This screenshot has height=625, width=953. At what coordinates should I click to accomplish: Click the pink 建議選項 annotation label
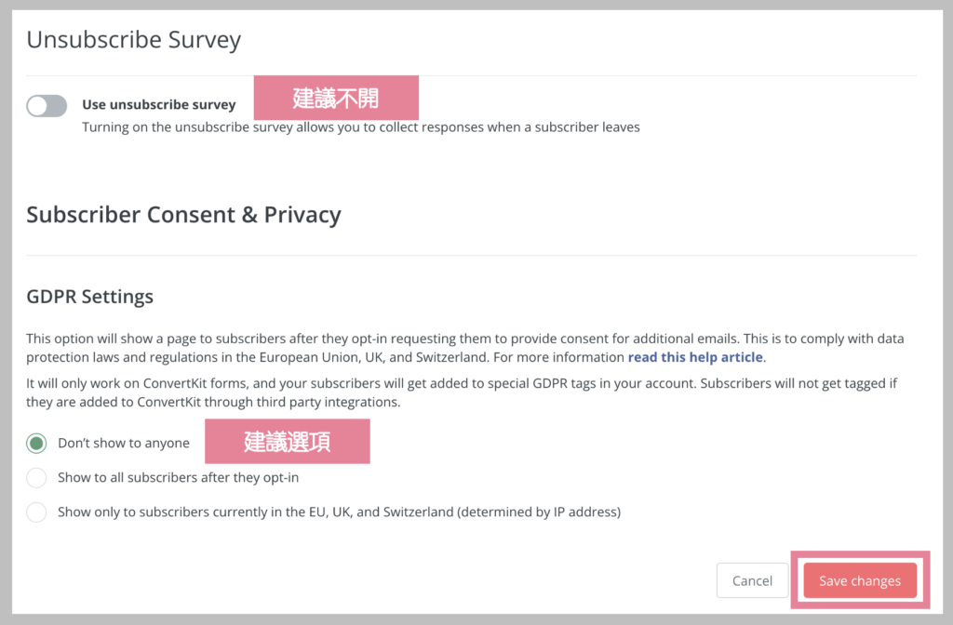tap(288, 442)
